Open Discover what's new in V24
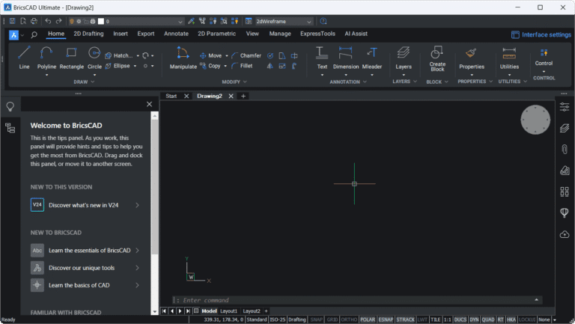575x324 pixels. pos(85,205)
